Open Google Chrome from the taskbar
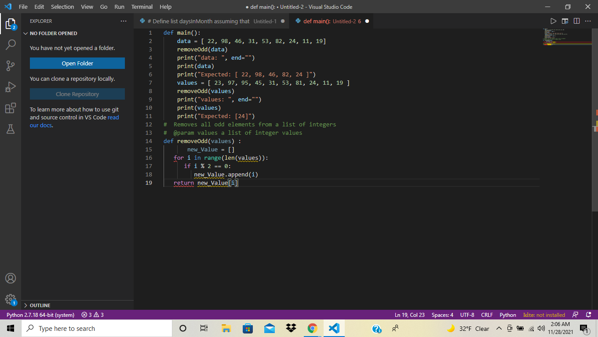Image resolution: width=598 pixels, height=337 pixels. click(312, 328)
